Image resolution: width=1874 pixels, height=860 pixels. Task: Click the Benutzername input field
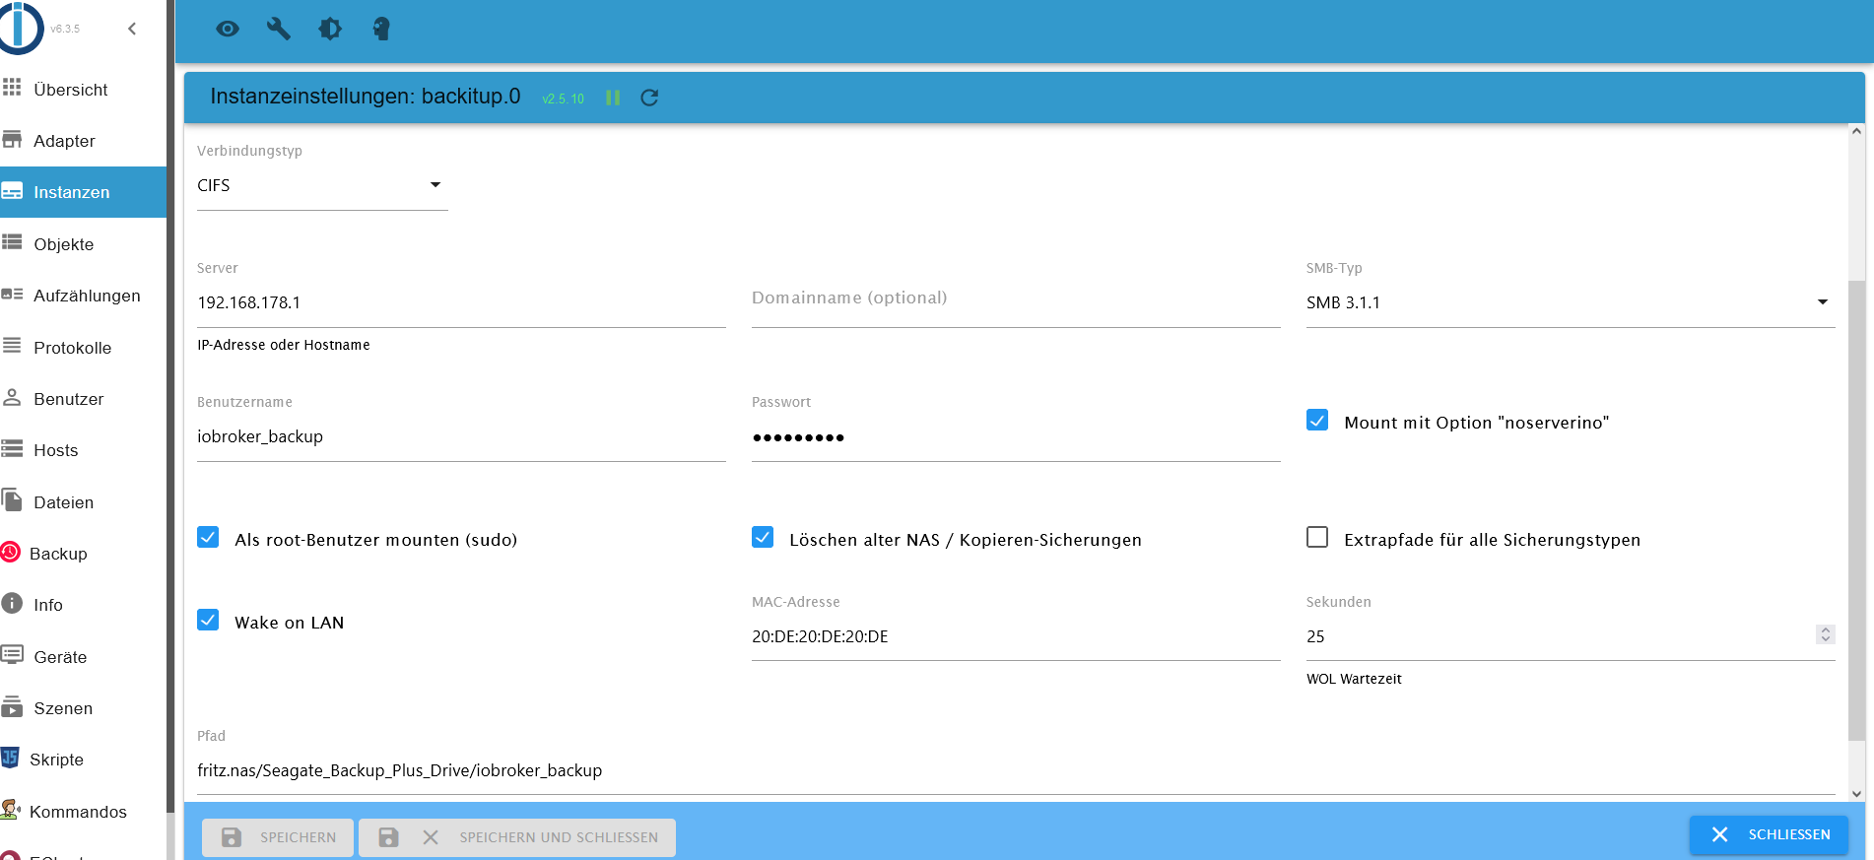[461, 436]
